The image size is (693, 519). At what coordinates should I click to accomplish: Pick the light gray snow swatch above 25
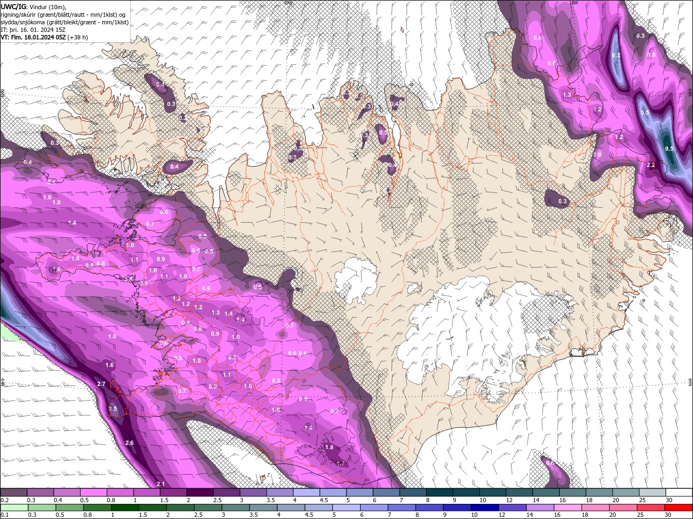[x=652, y=493]
